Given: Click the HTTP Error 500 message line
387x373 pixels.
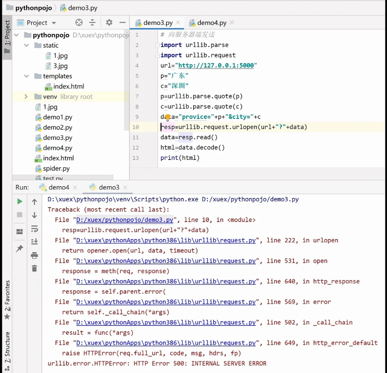Looking at the screenshot, I should click(157, 363).
